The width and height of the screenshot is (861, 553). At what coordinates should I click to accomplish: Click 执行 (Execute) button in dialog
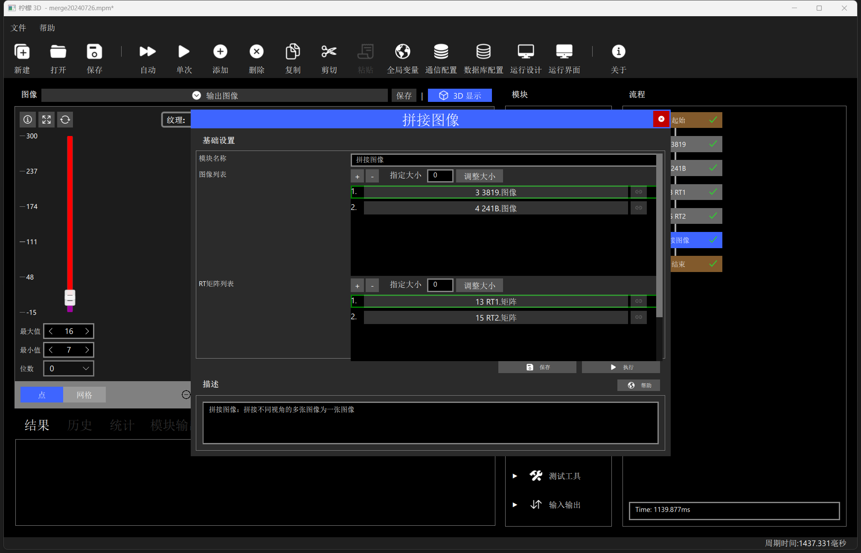(621, 367)
